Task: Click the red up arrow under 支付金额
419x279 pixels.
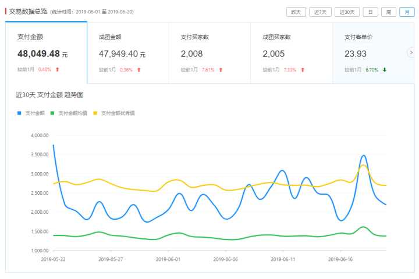Action: pyautogui.click(x=58, y=70)
